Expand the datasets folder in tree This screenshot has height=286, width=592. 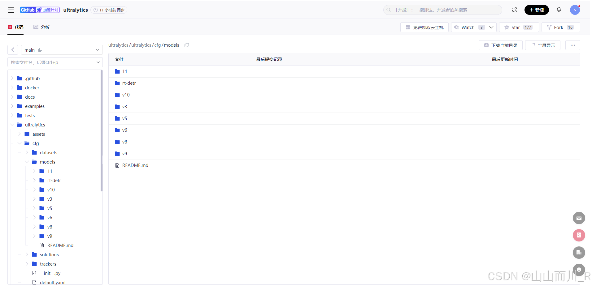[x=27, y=152]
